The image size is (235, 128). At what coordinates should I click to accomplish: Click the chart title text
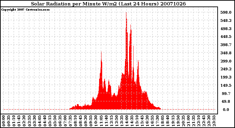coord(108,4)
